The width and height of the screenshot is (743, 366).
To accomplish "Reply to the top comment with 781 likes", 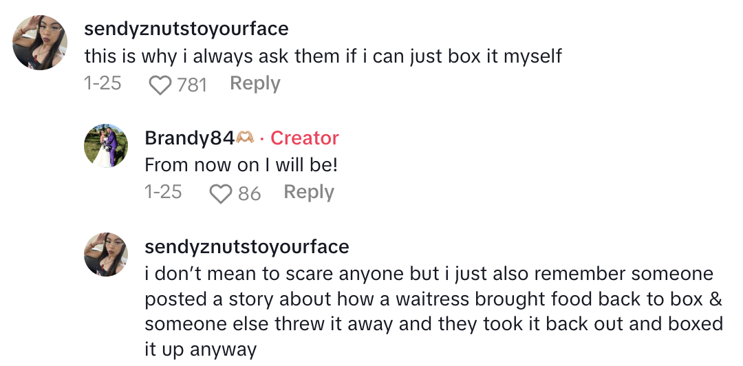I will pos(255,84).
